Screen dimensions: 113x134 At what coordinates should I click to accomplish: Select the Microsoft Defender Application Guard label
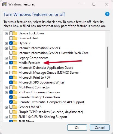[46, 68]
